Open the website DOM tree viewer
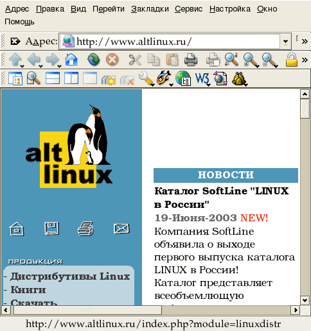Viewport: 311px width, 331px height. [182, 78]
